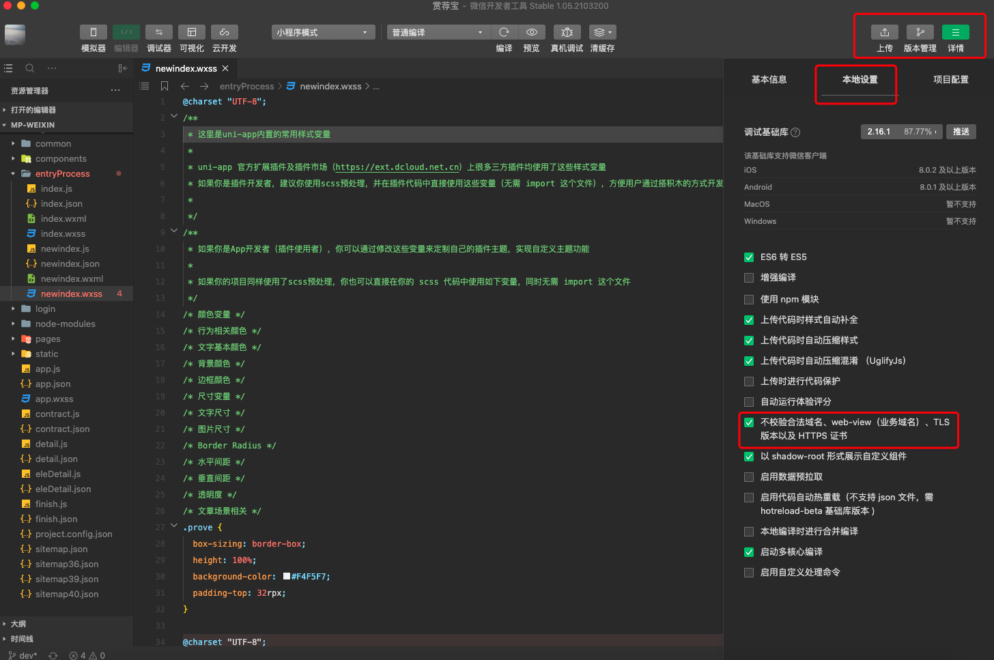Click the sidebar more (three dots) icon
This screenshot has width=994, height=660.
point(52,68)
